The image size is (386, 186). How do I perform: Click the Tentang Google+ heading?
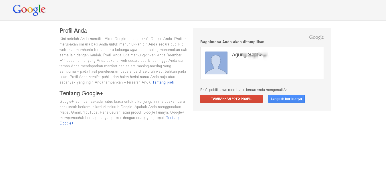point(81,93)
